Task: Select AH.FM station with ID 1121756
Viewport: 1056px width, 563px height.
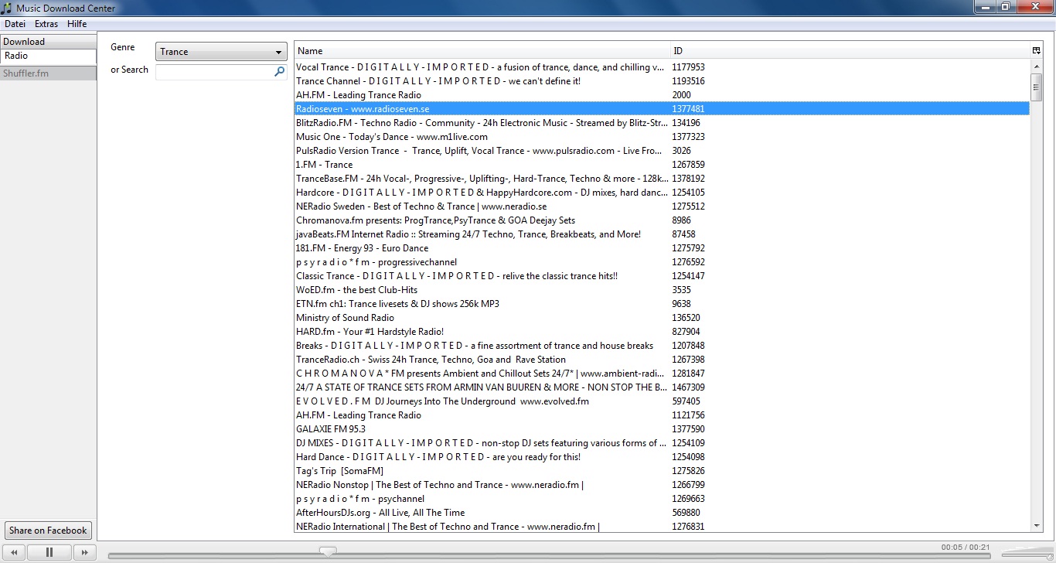Action: 663,415
